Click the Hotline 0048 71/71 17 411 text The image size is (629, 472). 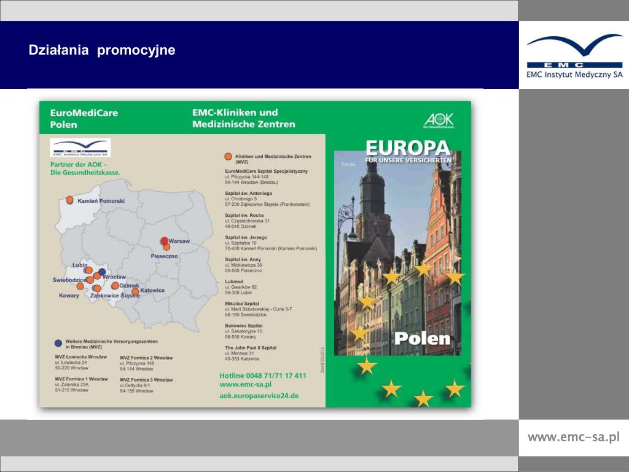point(263,376)
